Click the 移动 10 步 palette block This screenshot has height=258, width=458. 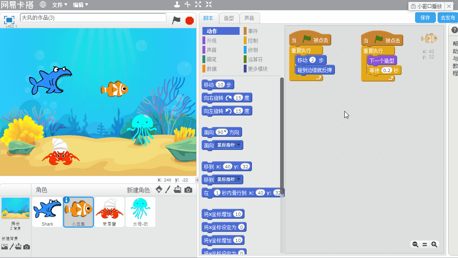tap(218, 85)
